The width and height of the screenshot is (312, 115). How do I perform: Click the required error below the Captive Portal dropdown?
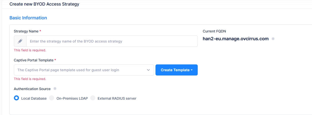30,79
